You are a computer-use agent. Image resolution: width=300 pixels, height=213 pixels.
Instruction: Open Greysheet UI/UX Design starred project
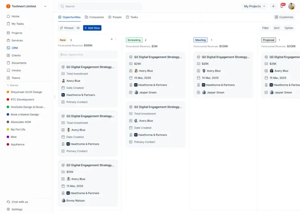(x=26, y=92)
